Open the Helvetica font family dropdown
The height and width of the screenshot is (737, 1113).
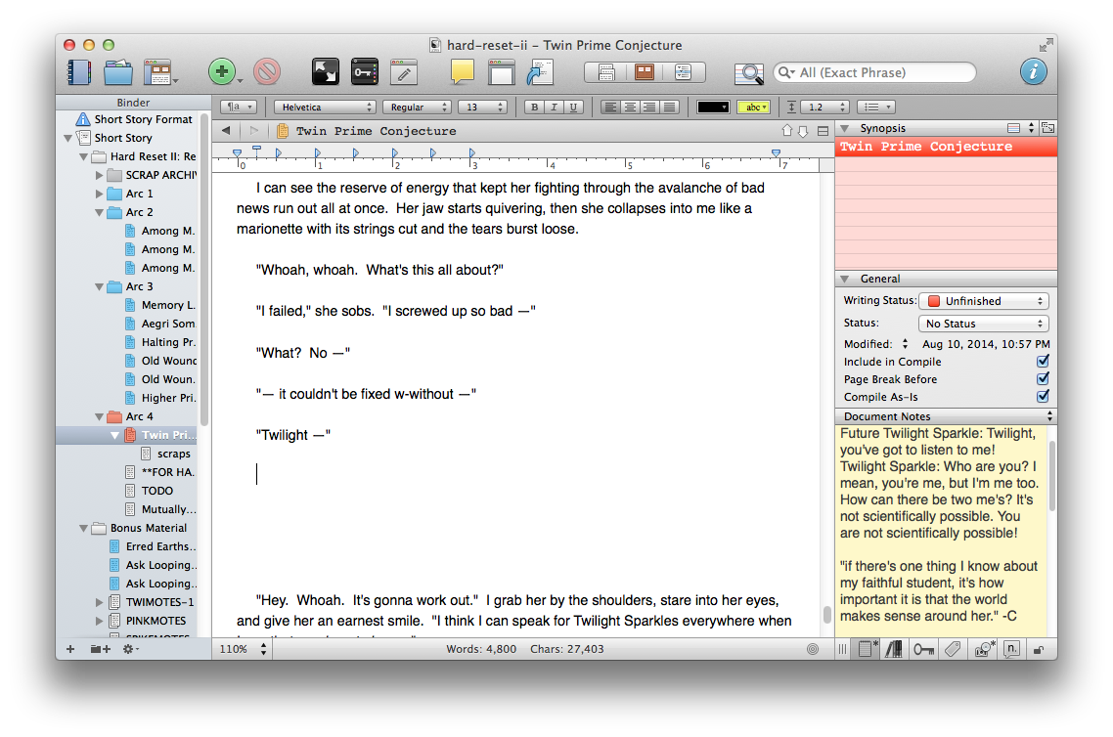(326, 108)
